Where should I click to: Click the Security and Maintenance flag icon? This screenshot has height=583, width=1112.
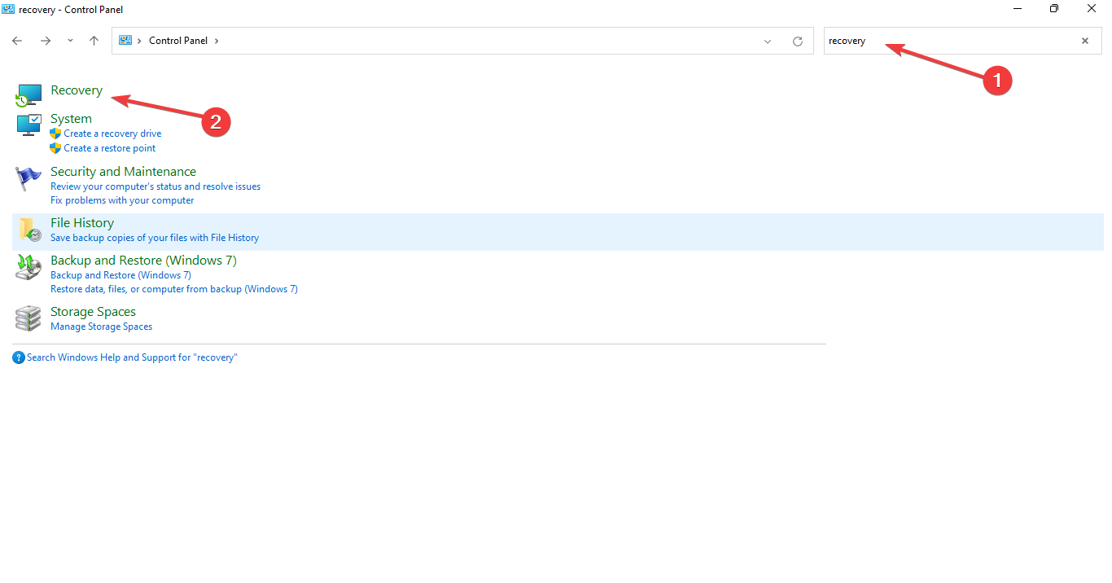(28, 178)
